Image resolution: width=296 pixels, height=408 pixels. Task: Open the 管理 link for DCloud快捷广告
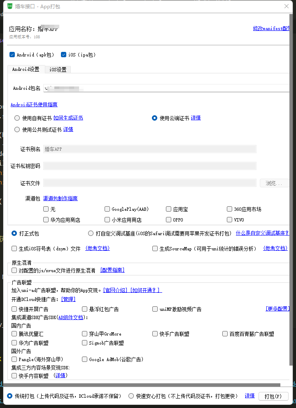click(68, 299)
